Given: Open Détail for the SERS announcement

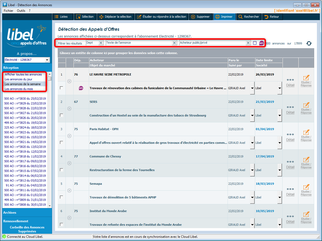Looking at the screenshot, I should (290, 110).
